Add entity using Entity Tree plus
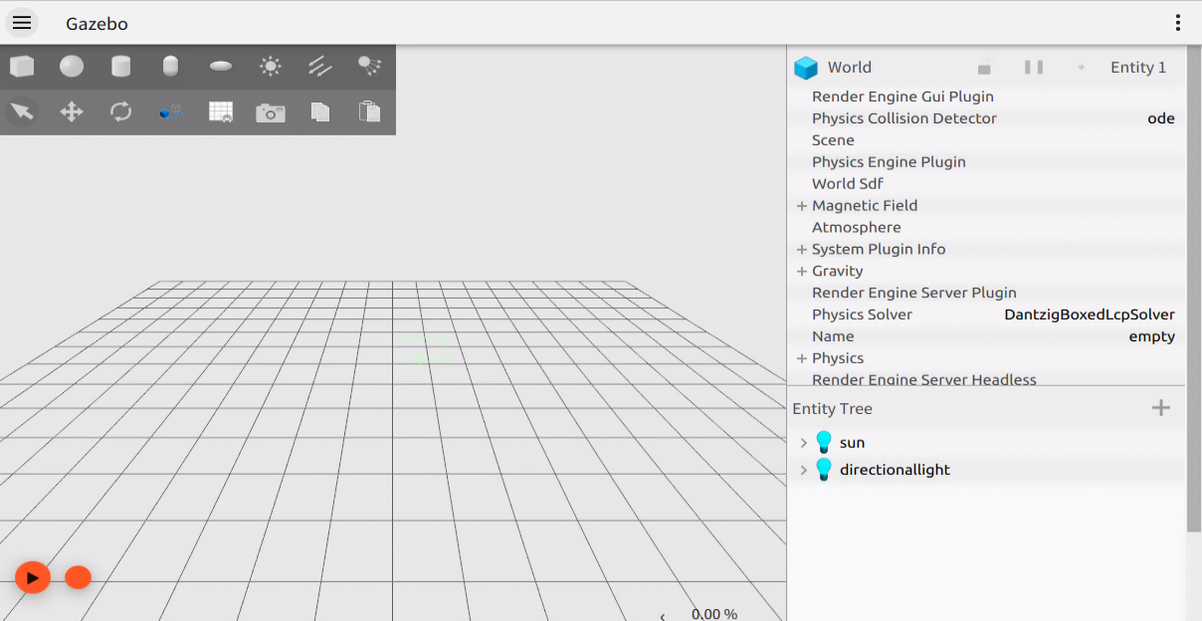Viewport: 1202px width, 621px height. coord(1160,408)
